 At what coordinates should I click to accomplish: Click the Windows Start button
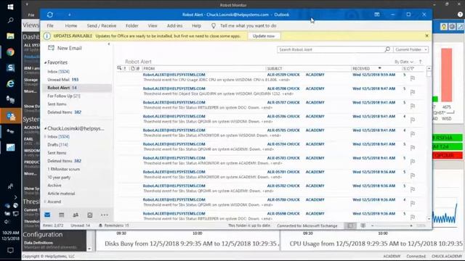(x=10, y=7)
